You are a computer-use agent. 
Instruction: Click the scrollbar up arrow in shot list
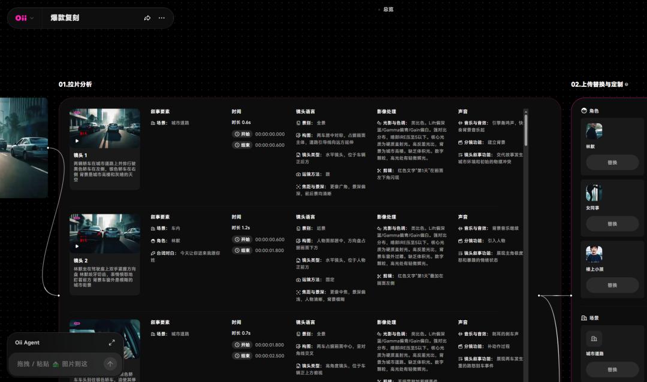pos(526,111)
